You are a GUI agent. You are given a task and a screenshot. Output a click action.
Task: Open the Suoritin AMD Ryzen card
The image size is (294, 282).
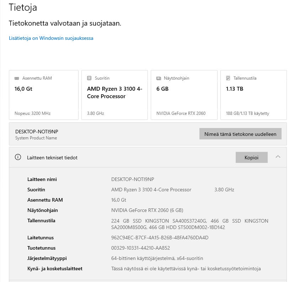(114, 95)
